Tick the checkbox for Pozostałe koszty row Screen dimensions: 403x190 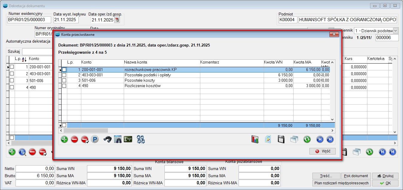(64, 80)
